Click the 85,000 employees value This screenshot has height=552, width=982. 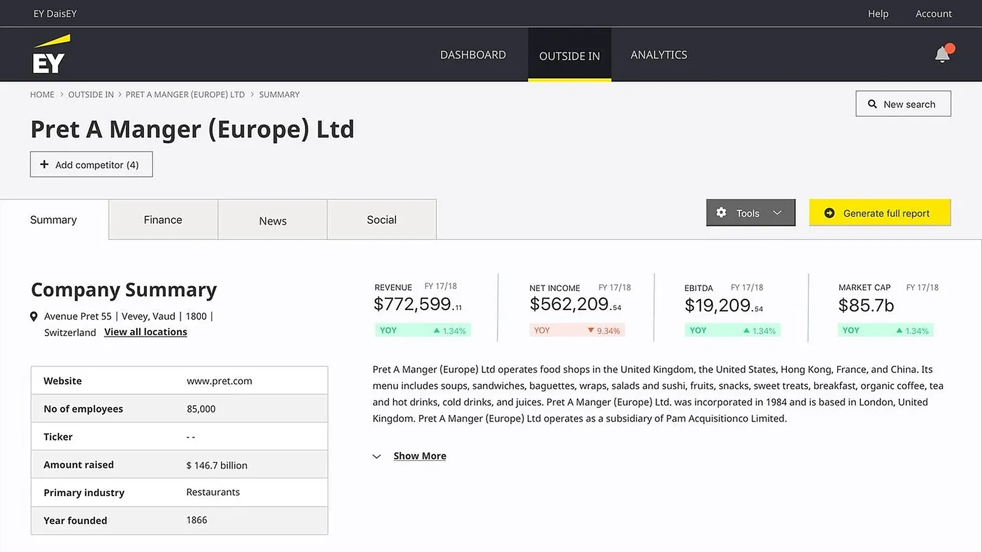[201, 409]
